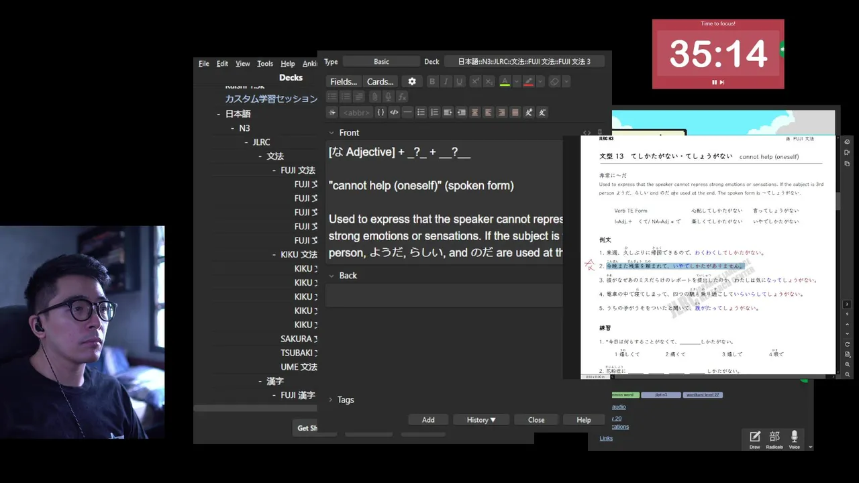Open the Tools menu in Anki

(x=265, y=64)
